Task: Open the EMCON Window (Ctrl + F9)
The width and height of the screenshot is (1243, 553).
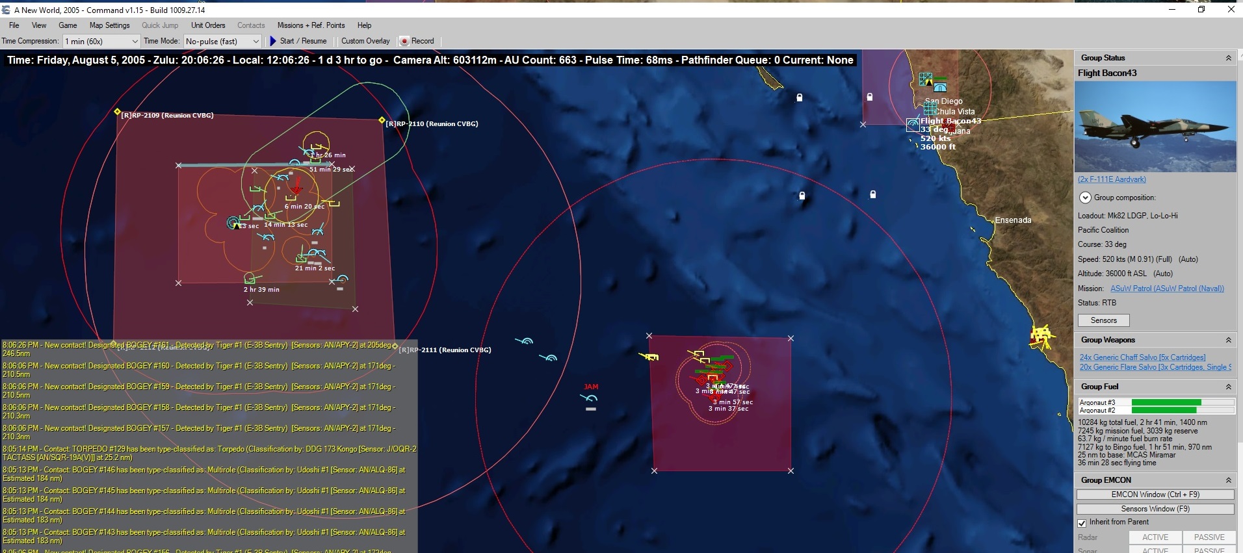Action: coord(1155,495)
